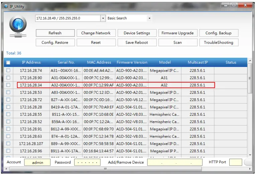Viewport: 257px width, 175px height.
Task: Click the Model column header
Action: (x=165, y=63)
